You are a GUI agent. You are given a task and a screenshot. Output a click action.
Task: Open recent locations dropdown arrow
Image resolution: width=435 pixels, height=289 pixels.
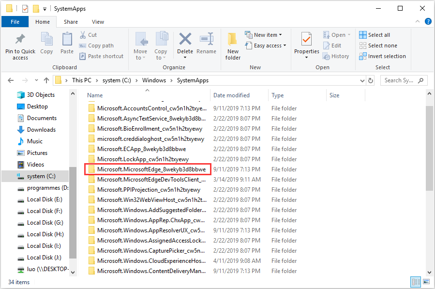(36, 80)
